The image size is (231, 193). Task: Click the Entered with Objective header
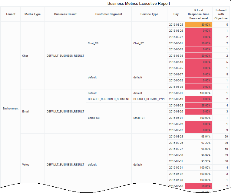point(221,14)
